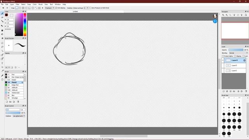Adjust the layer Opacity slider
Image resolution: width=249 pixels, height=140 pixels.
tap(236, 50)
